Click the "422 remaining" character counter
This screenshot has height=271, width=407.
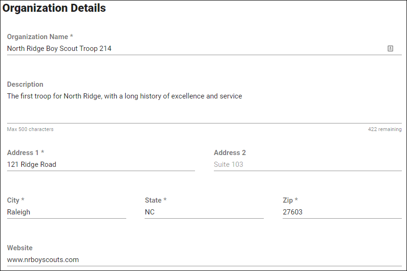(385, 129)
